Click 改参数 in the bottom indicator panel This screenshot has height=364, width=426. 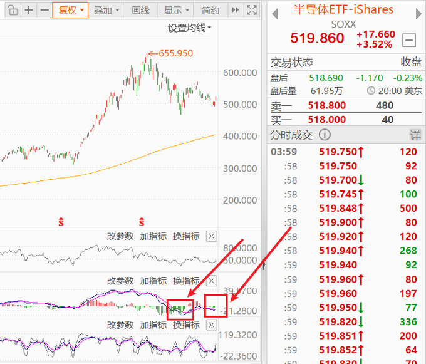tap(120, 325)
